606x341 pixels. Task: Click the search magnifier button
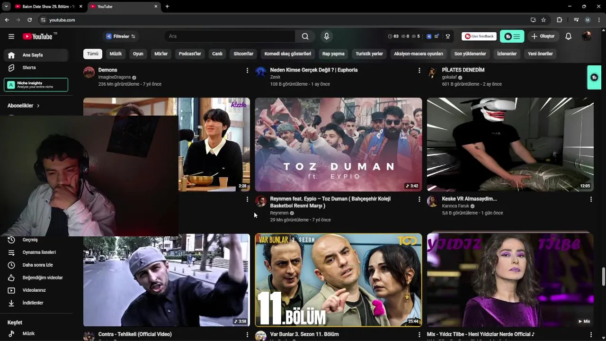click(x=305, y=36)
